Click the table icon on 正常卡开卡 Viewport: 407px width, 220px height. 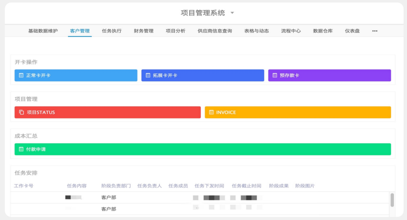click(x=21, y=75)
